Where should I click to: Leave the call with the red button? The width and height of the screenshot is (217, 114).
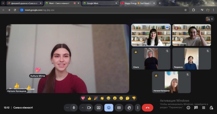coord(147,108)
